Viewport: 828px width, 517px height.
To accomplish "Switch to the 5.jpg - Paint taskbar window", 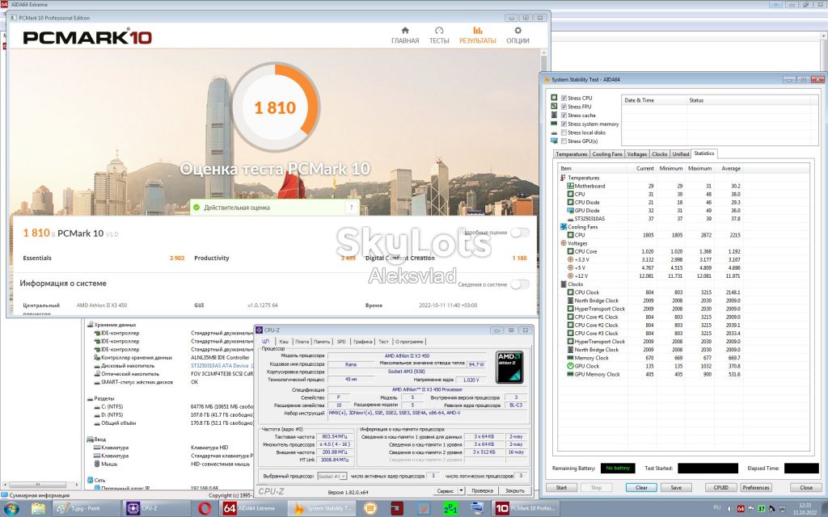I will pyautogui.click(x=86, y=509).
